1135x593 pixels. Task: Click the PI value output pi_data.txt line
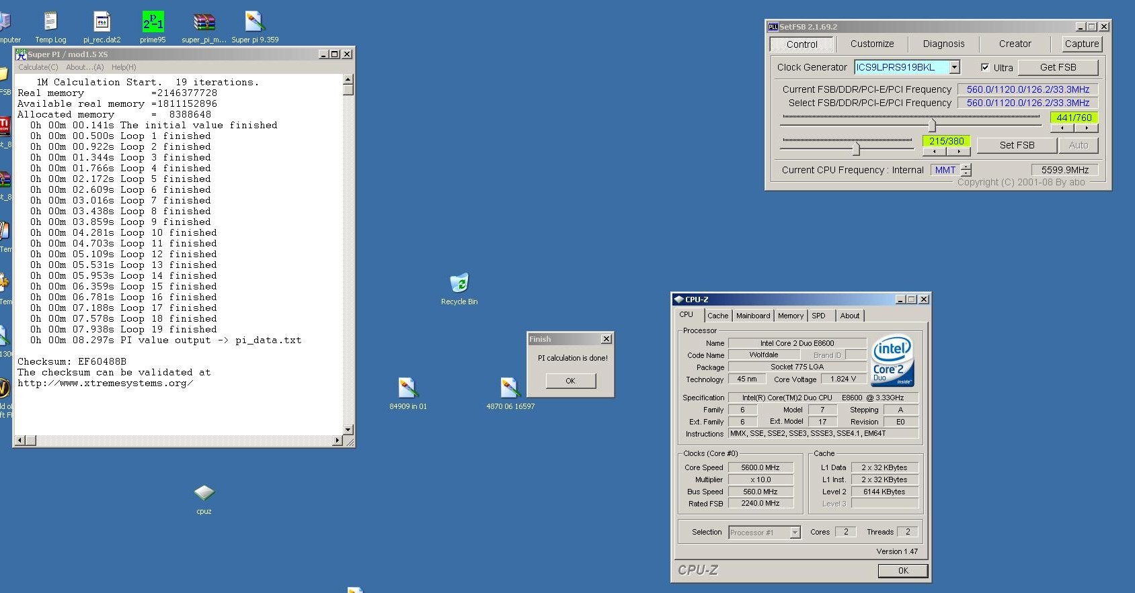coord(165,340)
